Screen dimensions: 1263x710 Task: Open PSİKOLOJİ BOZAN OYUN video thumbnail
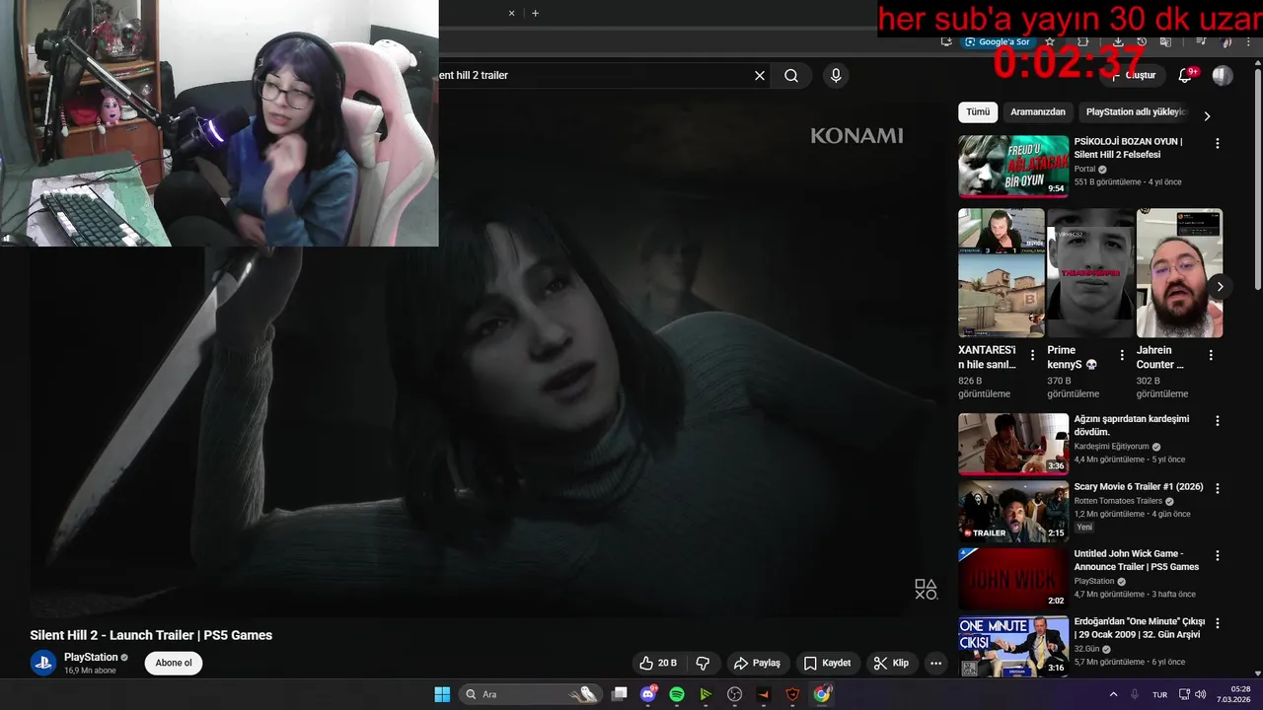pos(1013,167)
